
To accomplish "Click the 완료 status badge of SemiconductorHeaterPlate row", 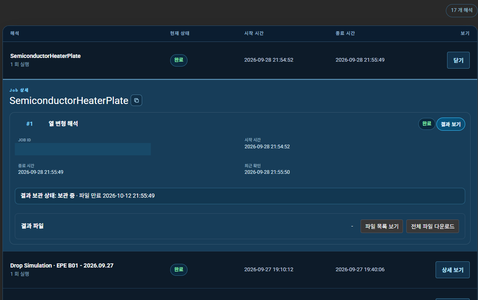I will 179,60.
